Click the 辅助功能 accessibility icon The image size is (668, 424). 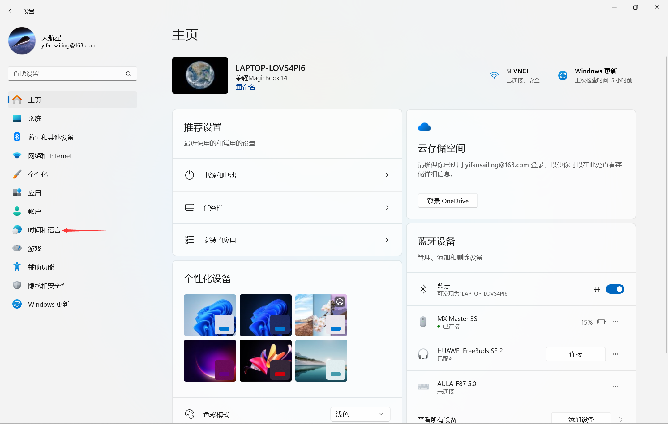[x=17, y=267]
